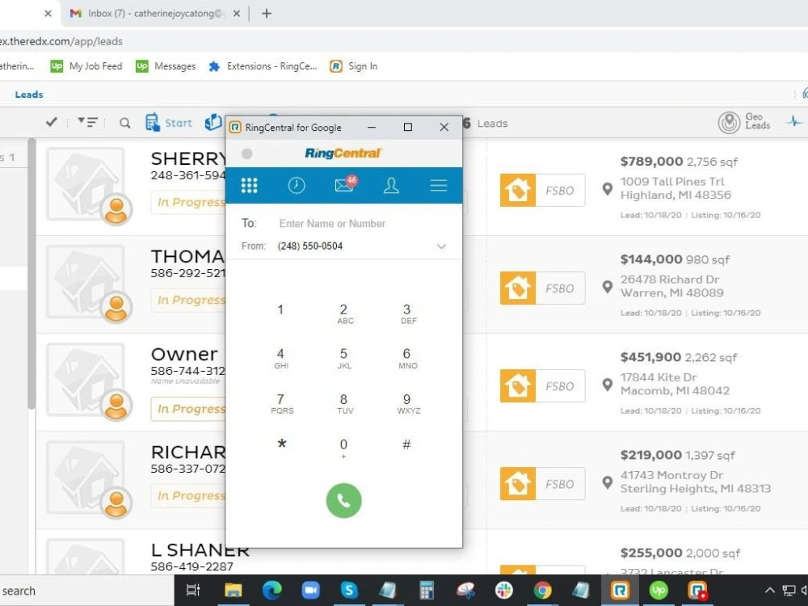808x606 pixels.
Task: Click the L SHANER lead name
Action: 200,550
